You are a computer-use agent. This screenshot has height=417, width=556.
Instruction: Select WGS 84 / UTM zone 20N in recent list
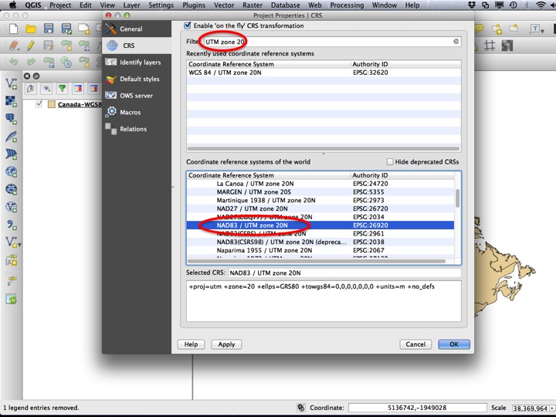tap(324, 73)
